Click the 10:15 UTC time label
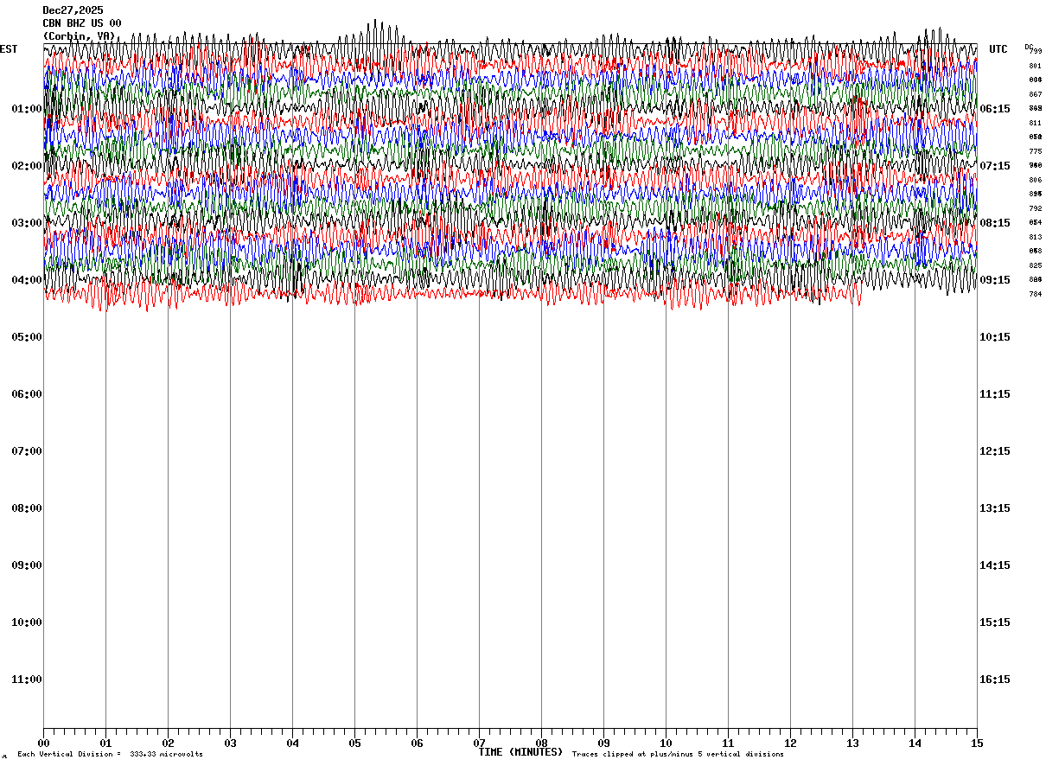 coord(995,337)
